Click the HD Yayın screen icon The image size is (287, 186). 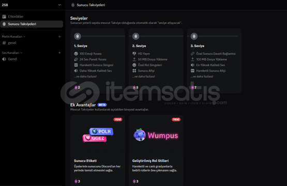(x=134, y=54)
